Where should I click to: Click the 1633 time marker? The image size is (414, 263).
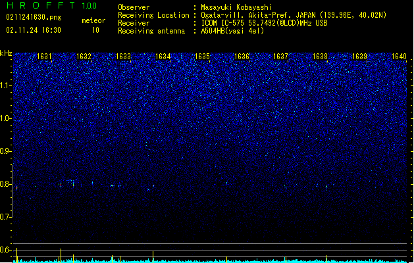123,57
